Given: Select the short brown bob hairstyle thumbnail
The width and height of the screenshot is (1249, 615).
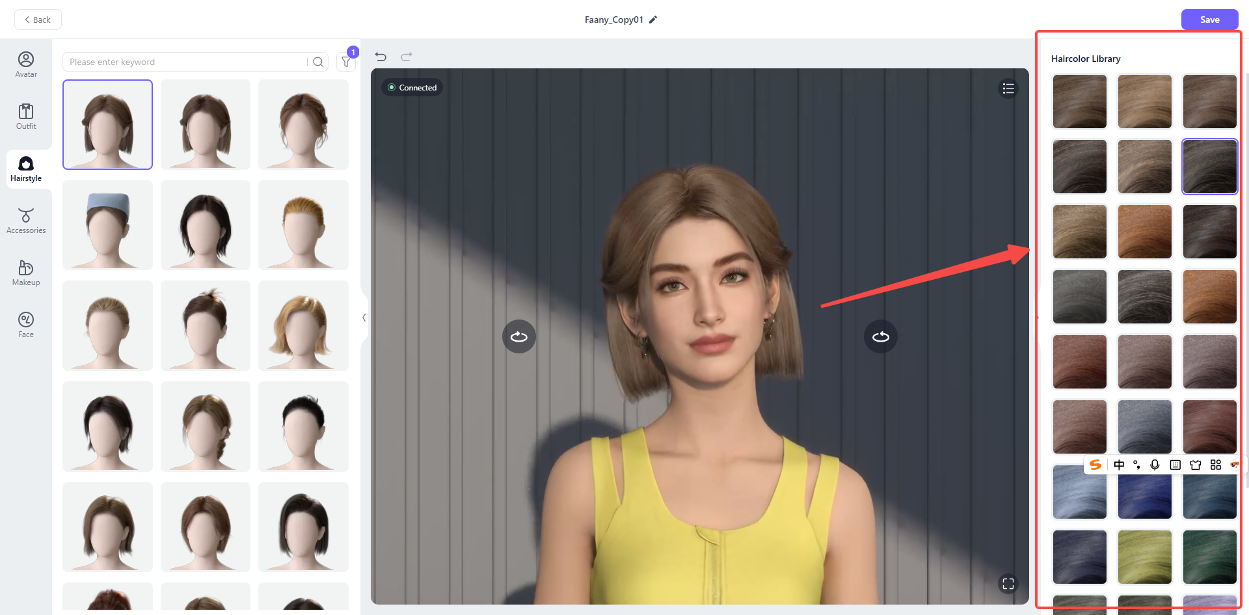Looking at the screenshot, I should click(108, 124).
